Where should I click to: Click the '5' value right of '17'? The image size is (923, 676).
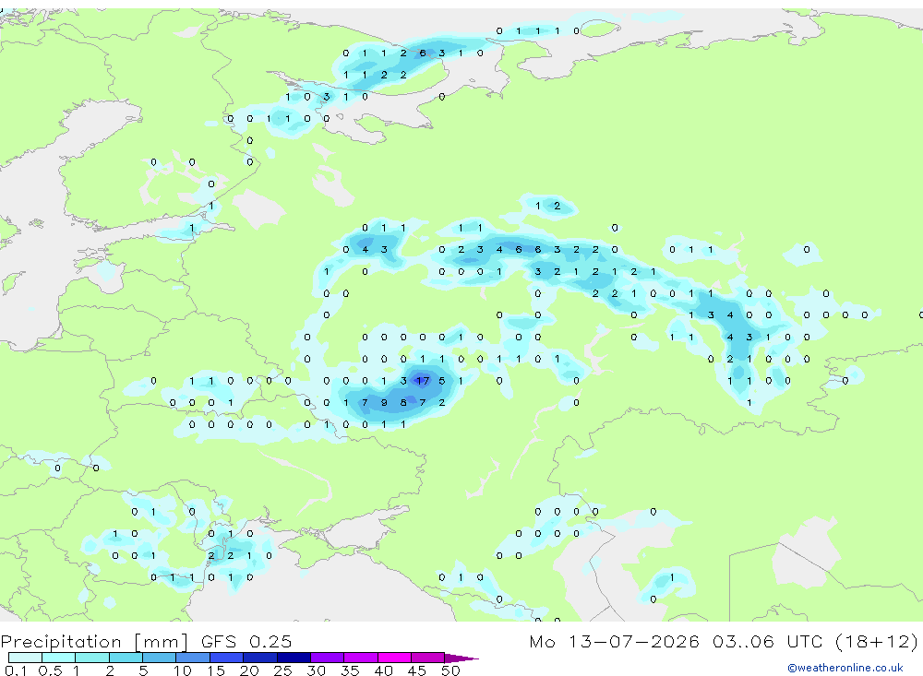[442, 381]
